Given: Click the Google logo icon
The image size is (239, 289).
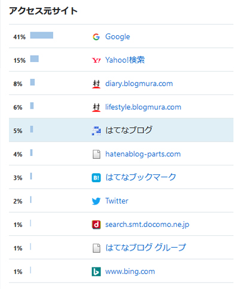Looking at the screenshot, I should [96, 37].
